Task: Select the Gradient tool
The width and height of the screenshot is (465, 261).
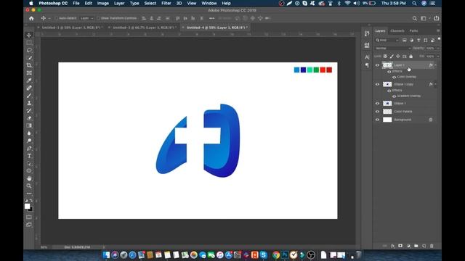Action: tap(29, 125)
